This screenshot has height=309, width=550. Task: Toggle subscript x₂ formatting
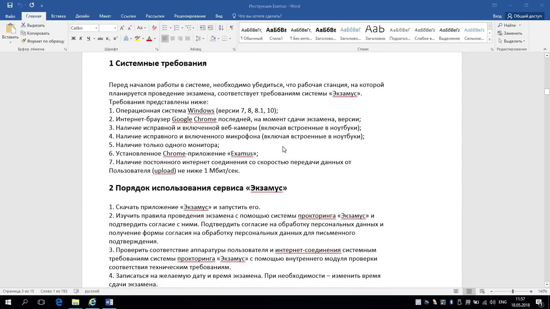point(107,39)
